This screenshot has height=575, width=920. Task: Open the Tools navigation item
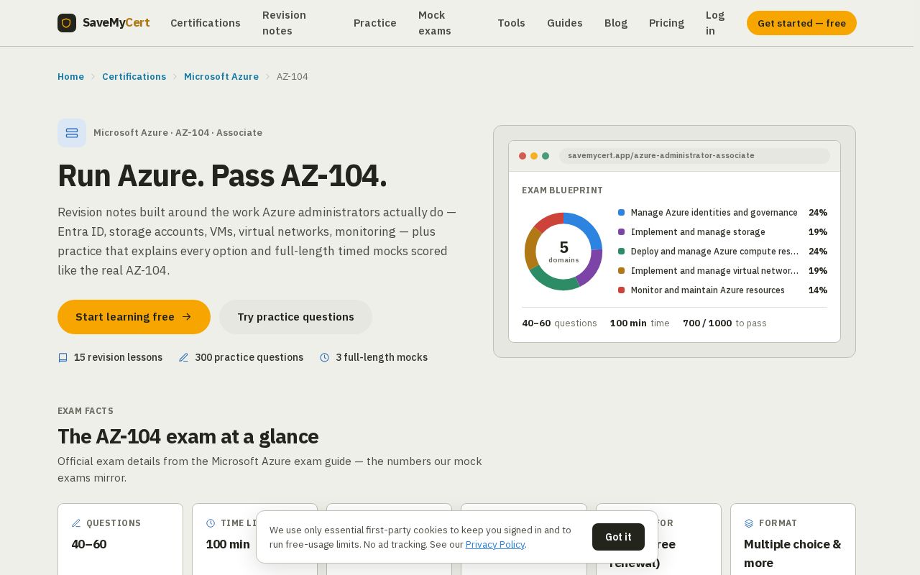coord(511,23)
